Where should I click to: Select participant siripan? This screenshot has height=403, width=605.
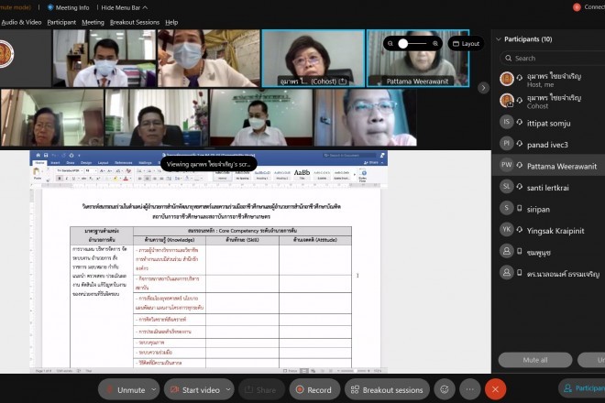(x=549, y=209)
